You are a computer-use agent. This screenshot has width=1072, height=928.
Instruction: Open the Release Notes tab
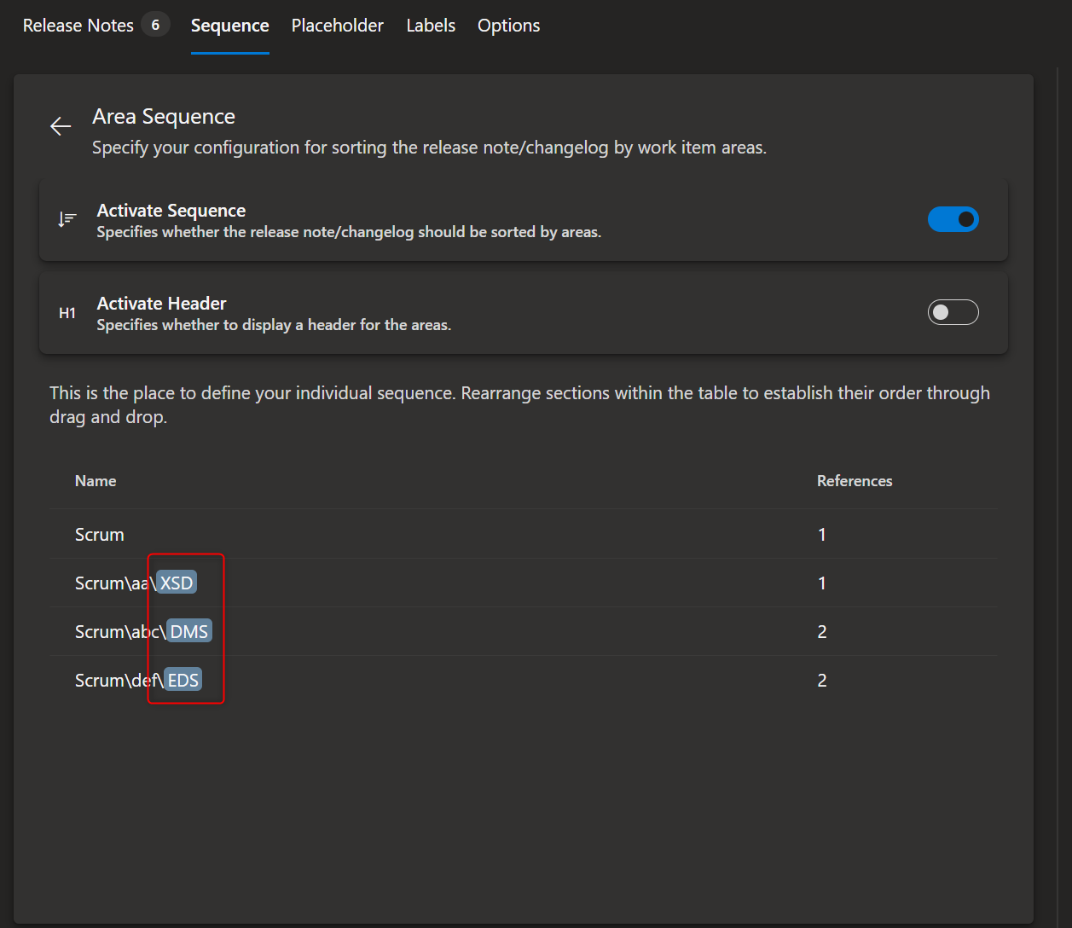click(78, 26)
